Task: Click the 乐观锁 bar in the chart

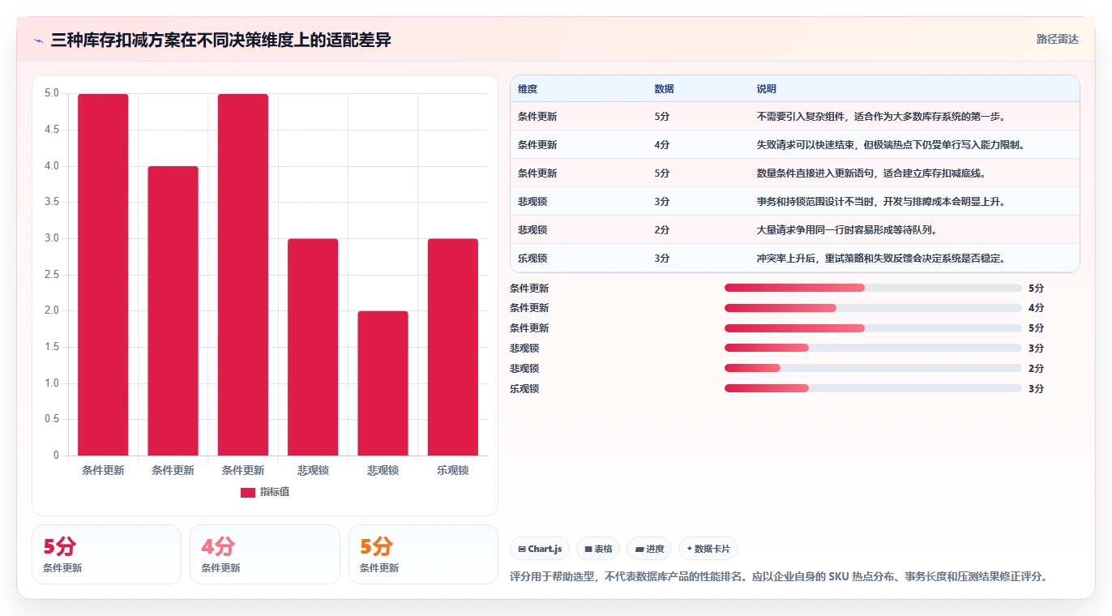Action: 453,347
